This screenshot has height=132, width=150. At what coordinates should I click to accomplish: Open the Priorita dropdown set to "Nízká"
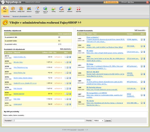(x=99, y=120)
